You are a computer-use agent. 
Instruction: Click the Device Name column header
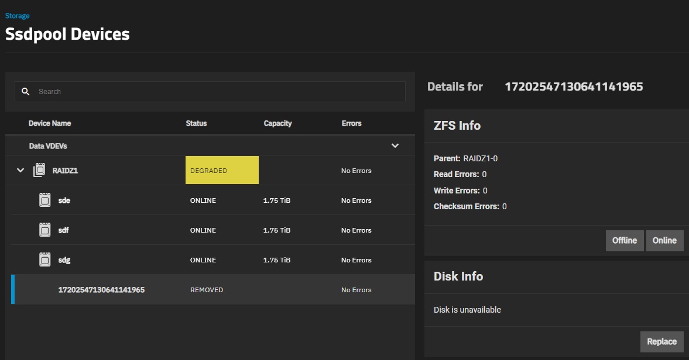tap(50, 123)
